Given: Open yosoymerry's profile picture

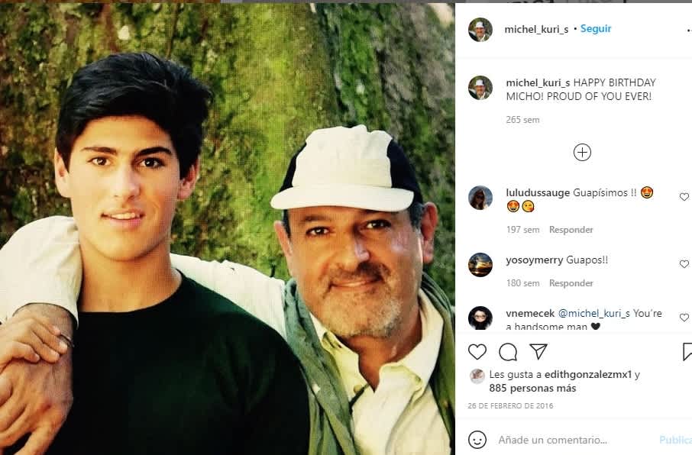Looking at the screenshot, I should [x=480, y=264].
